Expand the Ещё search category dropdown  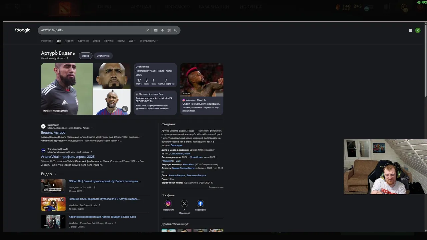pyautogui.click(x=132, y=41)
